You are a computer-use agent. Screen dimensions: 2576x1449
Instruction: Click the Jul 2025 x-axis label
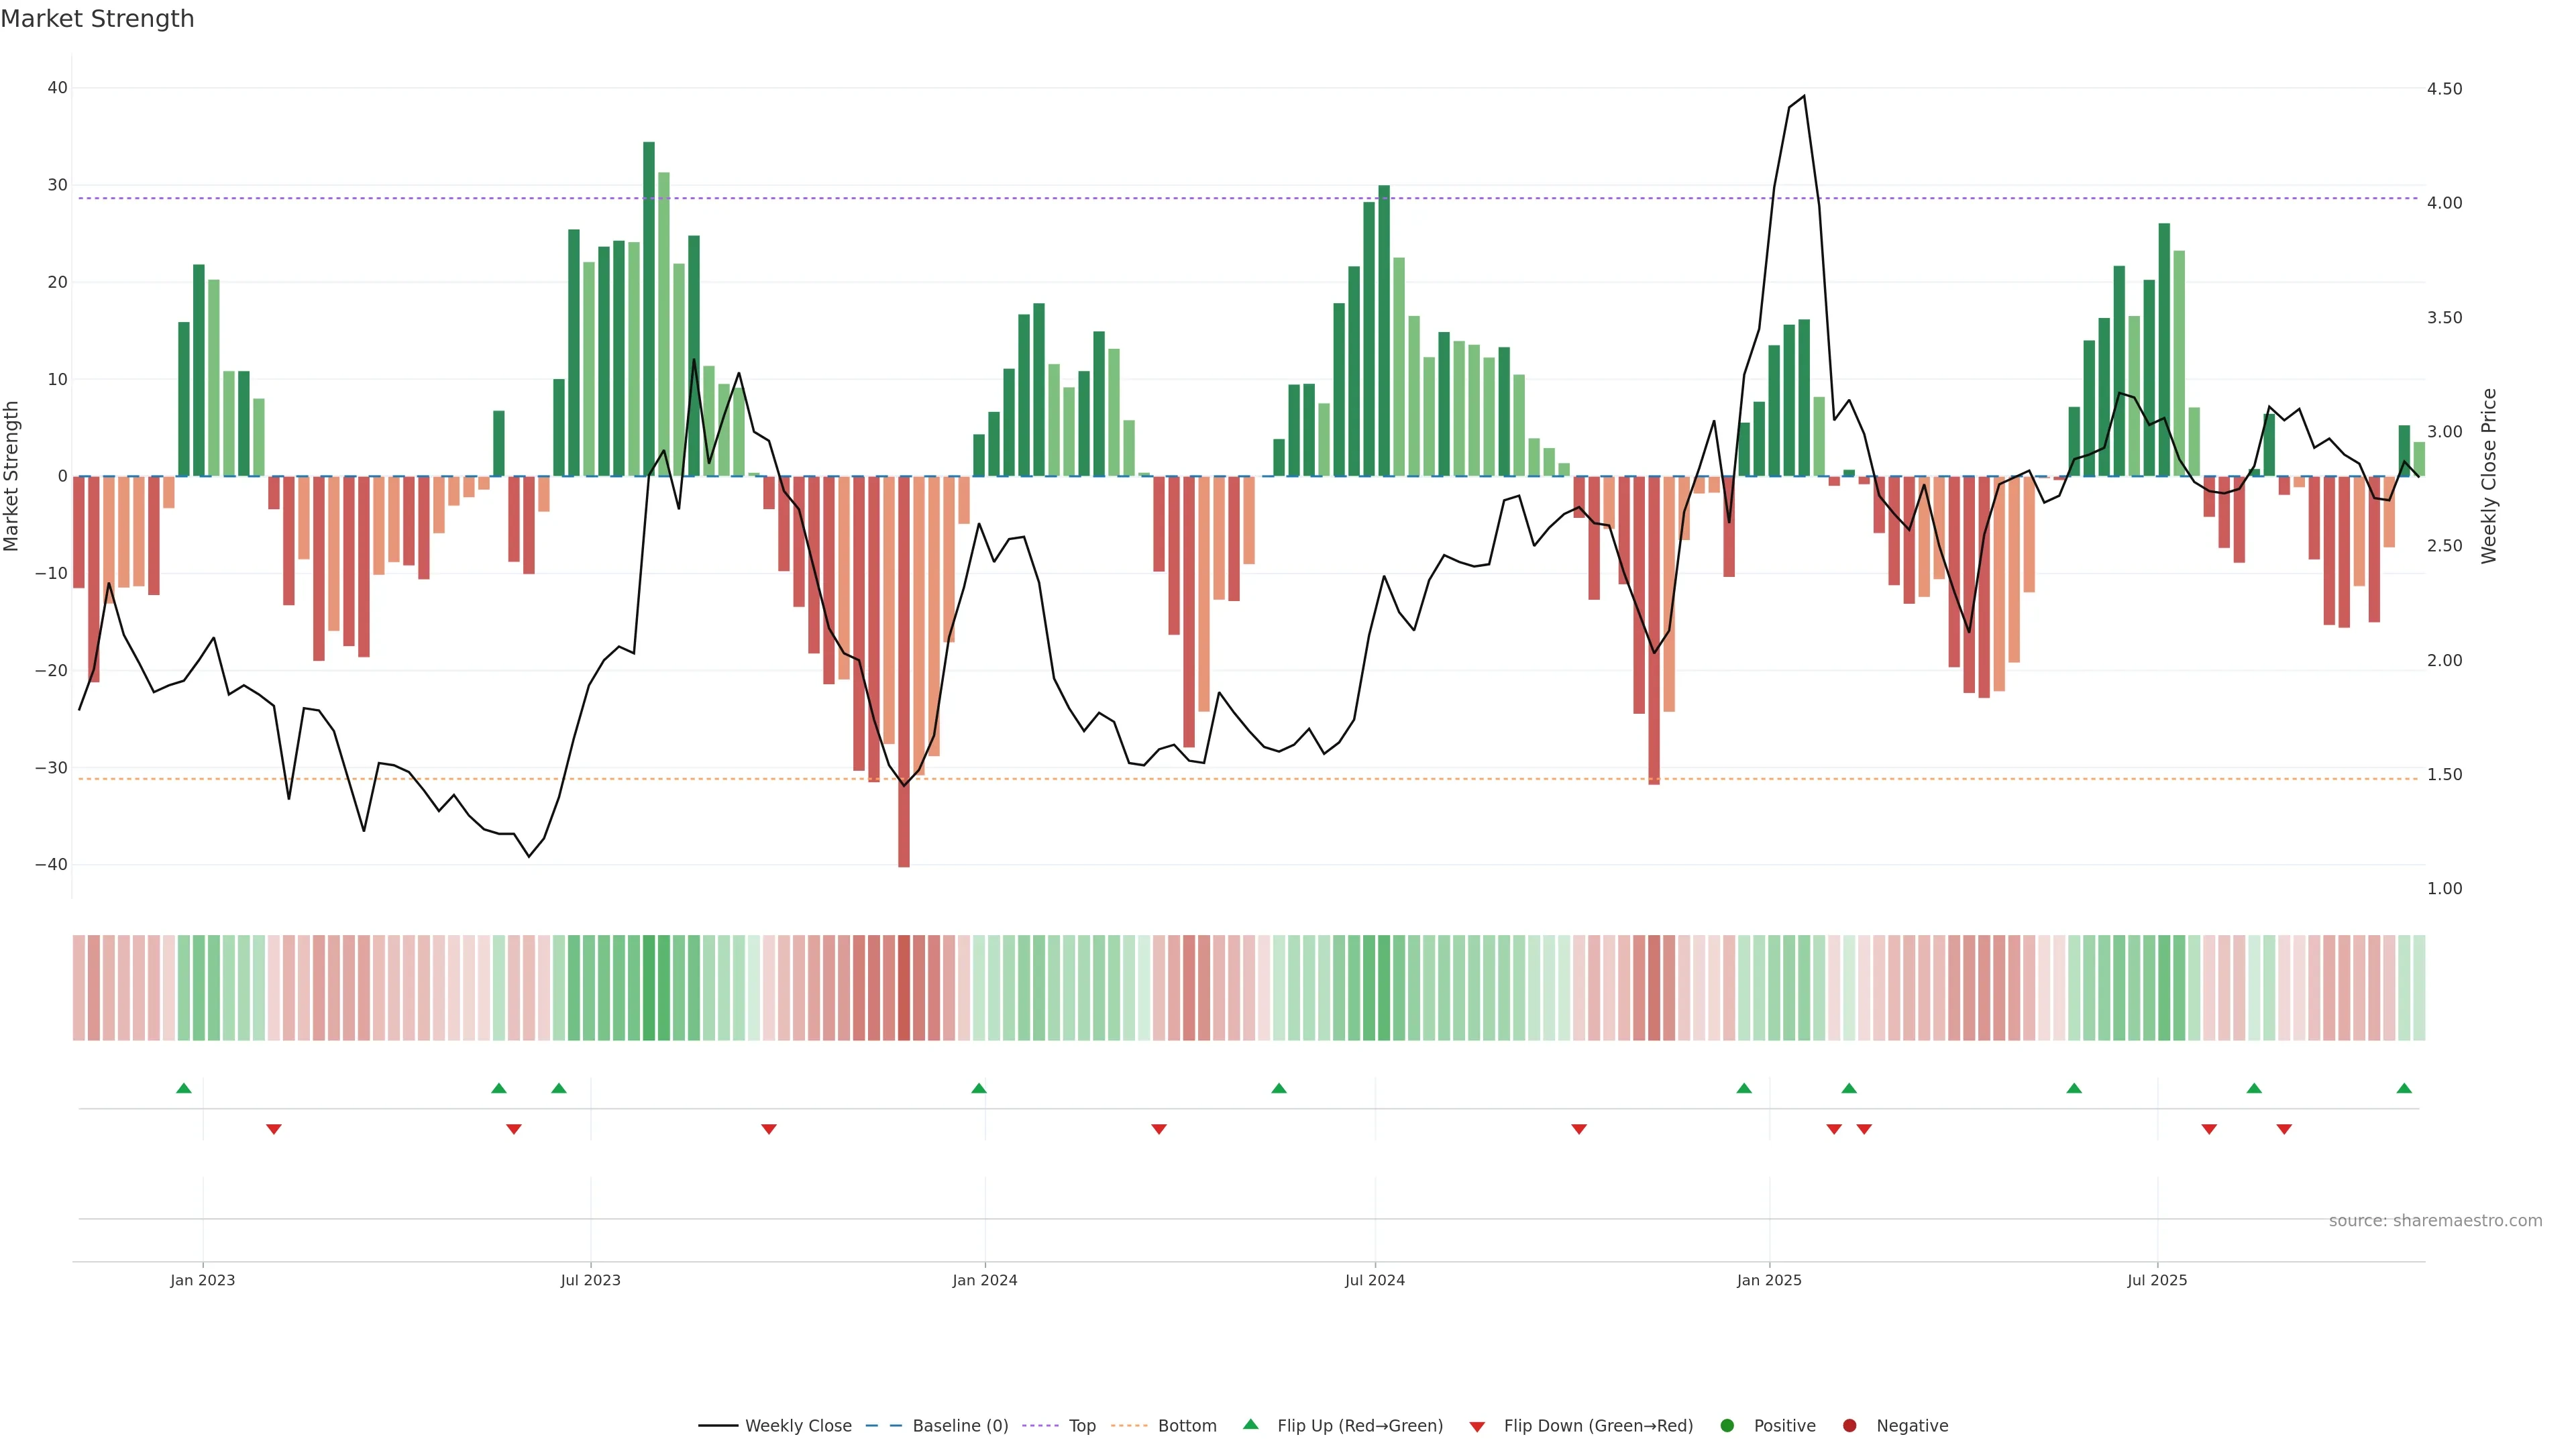tap(2156, 1280)
